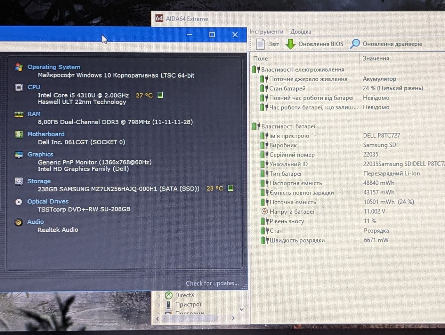Click the Поле column header in AIDA64
The width and height of the screenshot is (445, 335).
click(x=261, y=58)
